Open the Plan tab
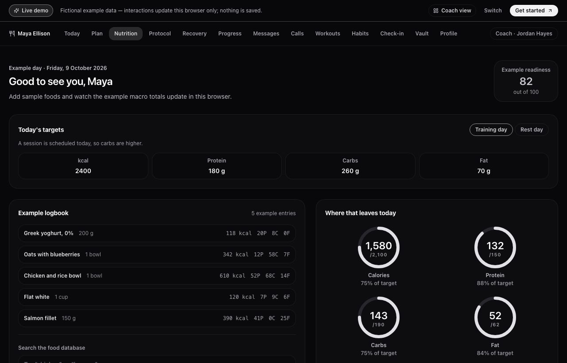The image size is (567, 363). click(x=97, y=34)
